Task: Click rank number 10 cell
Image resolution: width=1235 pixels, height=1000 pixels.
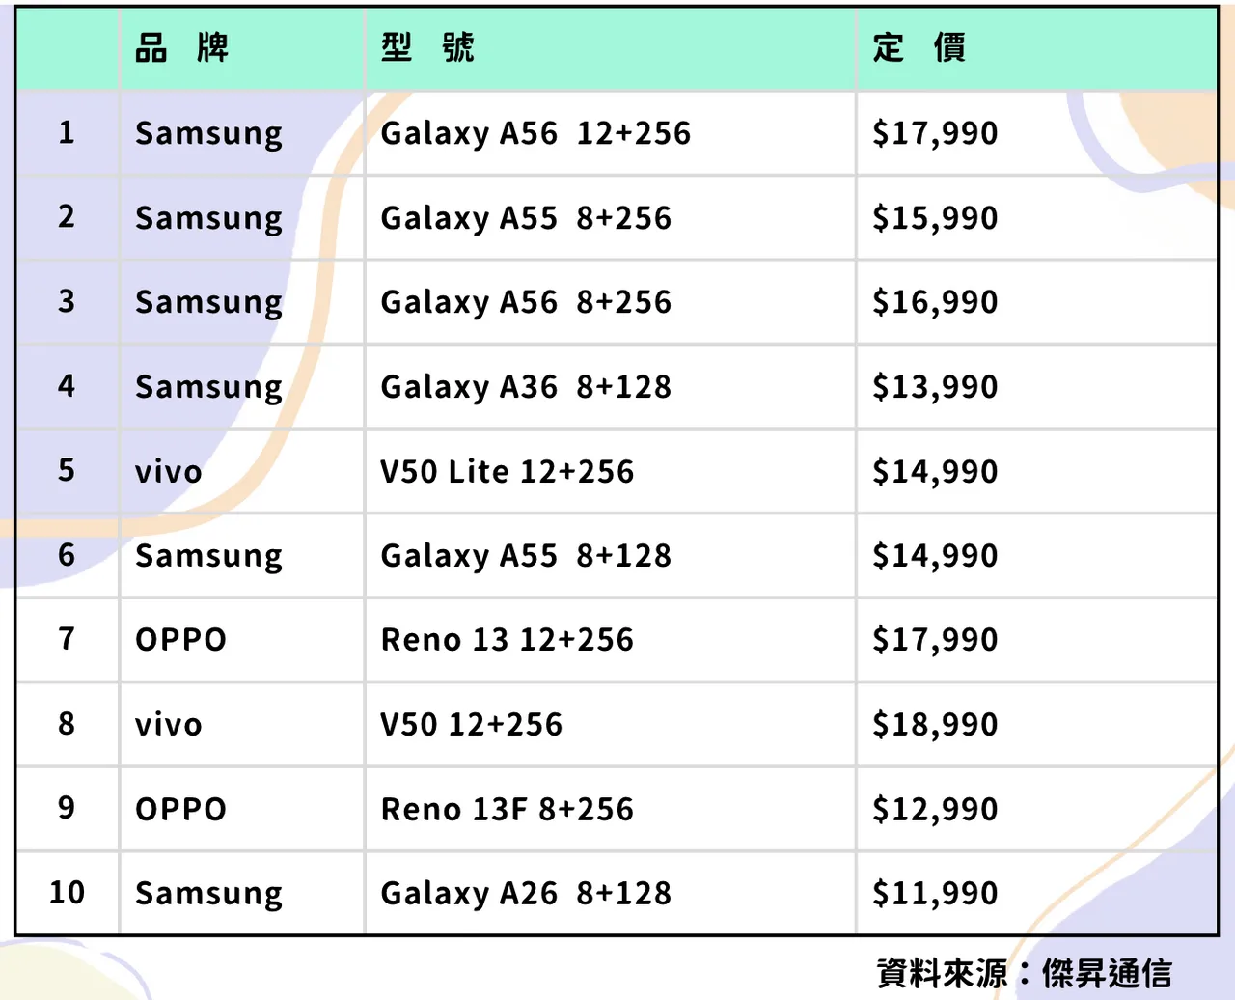Action: (67, 893)
